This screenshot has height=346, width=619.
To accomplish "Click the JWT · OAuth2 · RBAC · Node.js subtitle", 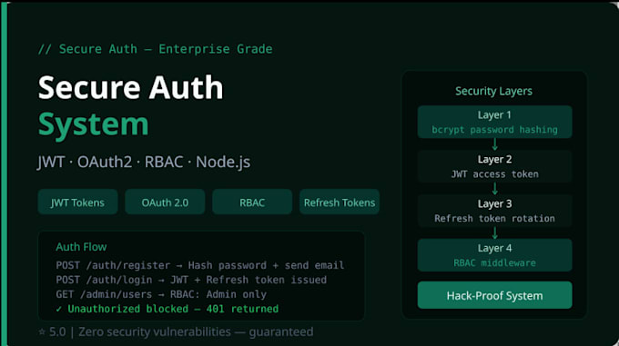I will [x=144, y=162].
